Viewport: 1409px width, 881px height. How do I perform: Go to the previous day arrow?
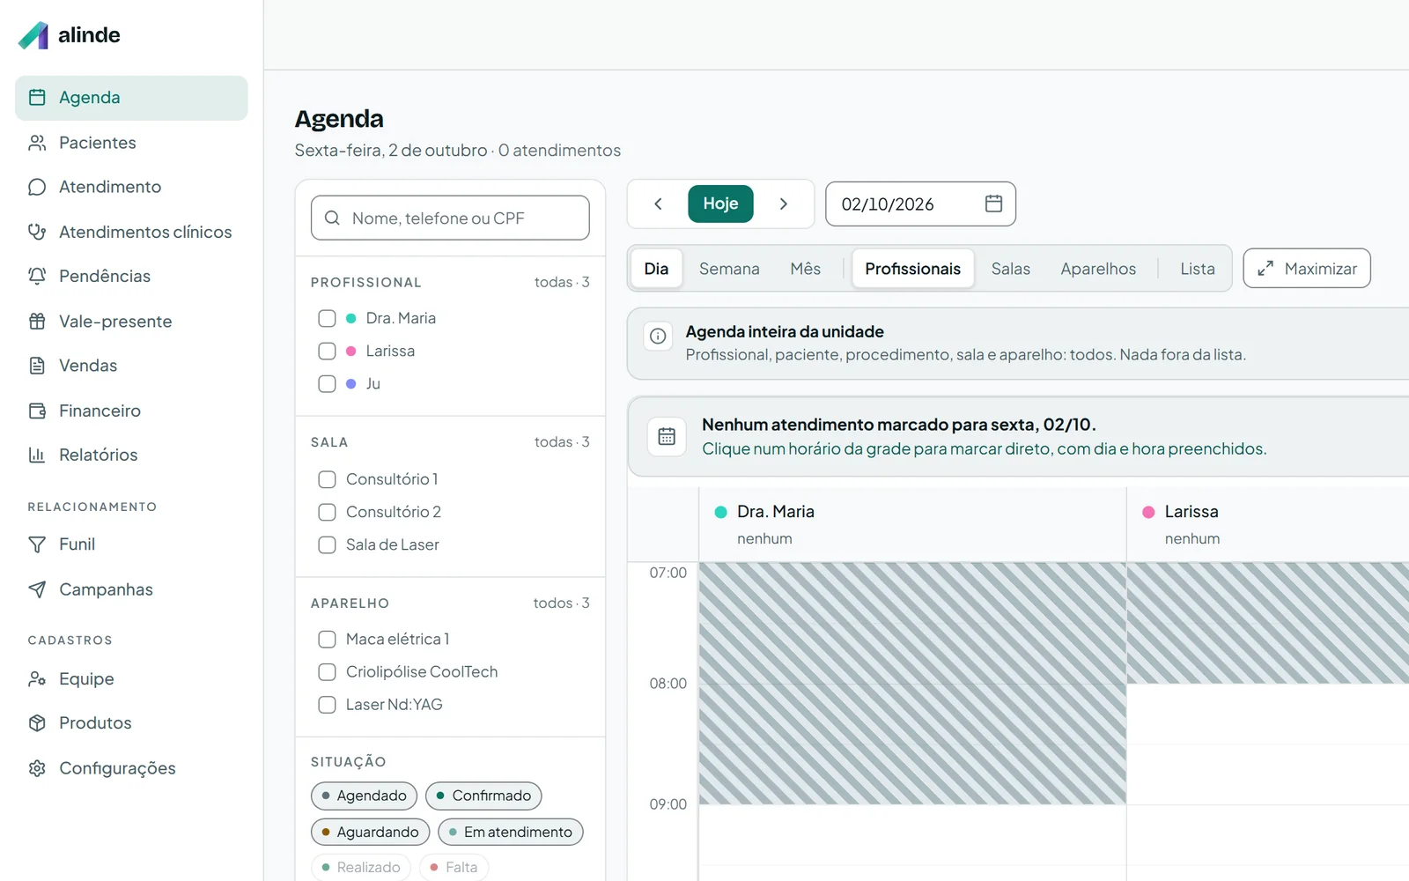click(x=658, y=204)
